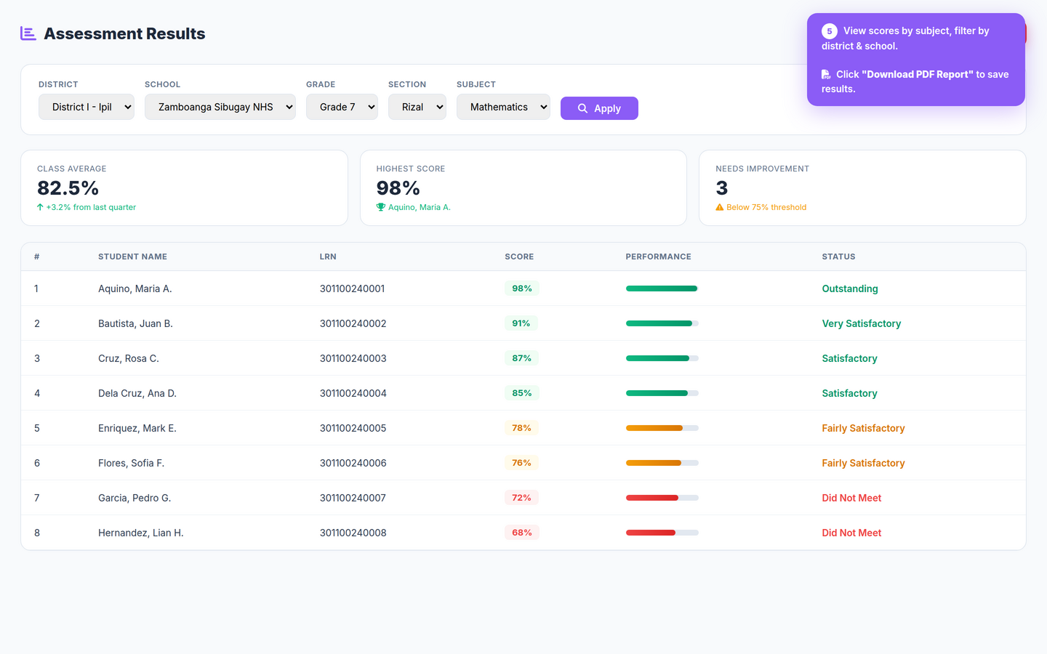Change subject via the Mathematics dropdown
This screenshot has width=1047, height=654.
[x=503, y=106]
